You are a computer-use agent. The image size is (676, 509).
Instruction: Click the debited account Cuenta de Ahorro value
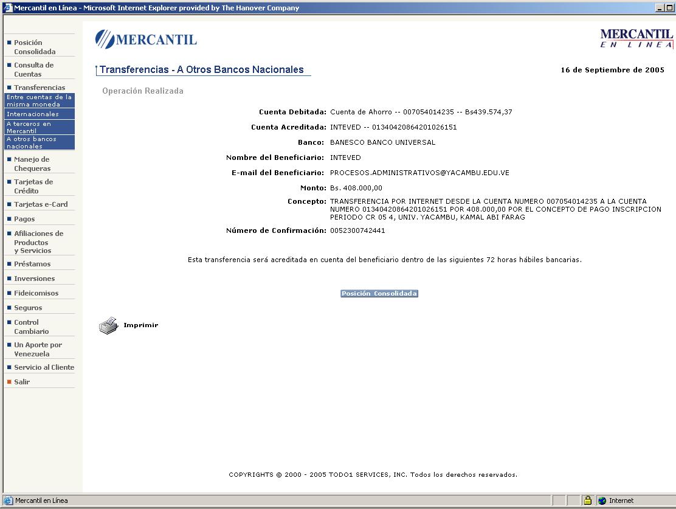tap(421, 112)
